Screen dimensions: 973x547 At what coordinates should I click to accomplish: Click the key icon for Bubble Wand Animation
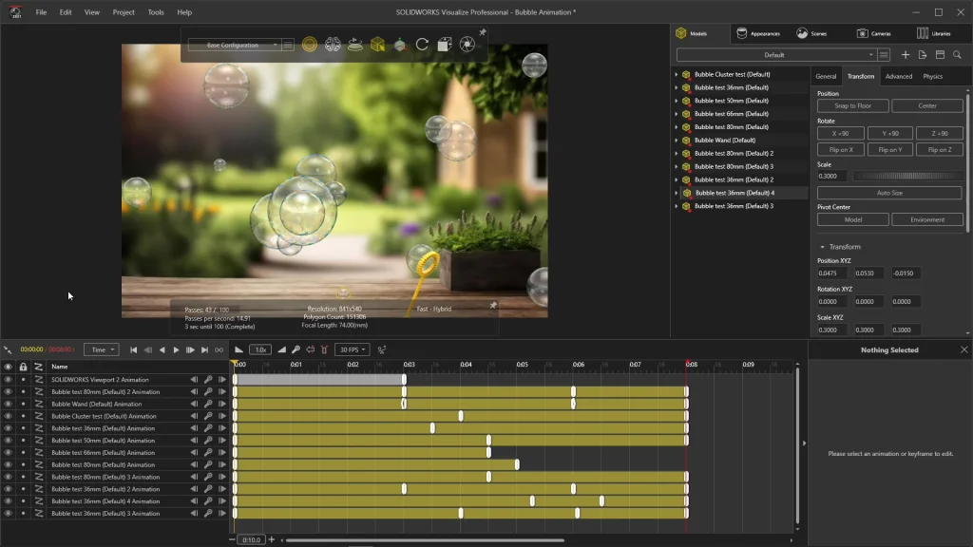tap(208, 404)
